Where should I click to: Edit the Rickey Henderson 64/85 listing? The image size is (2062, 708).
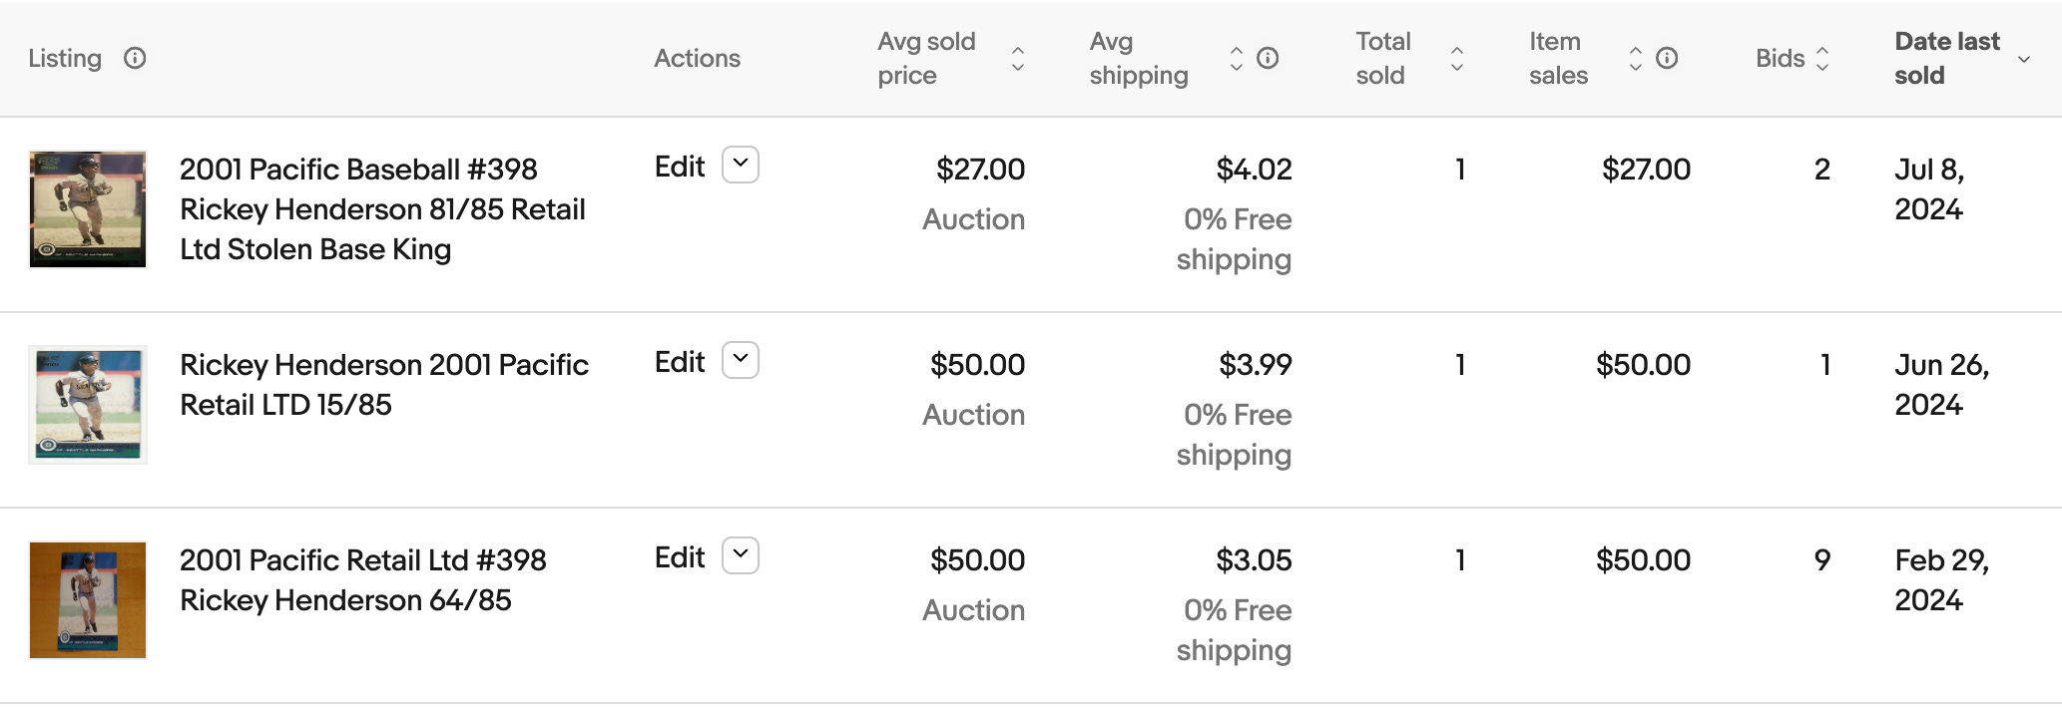tap(680, 557)
